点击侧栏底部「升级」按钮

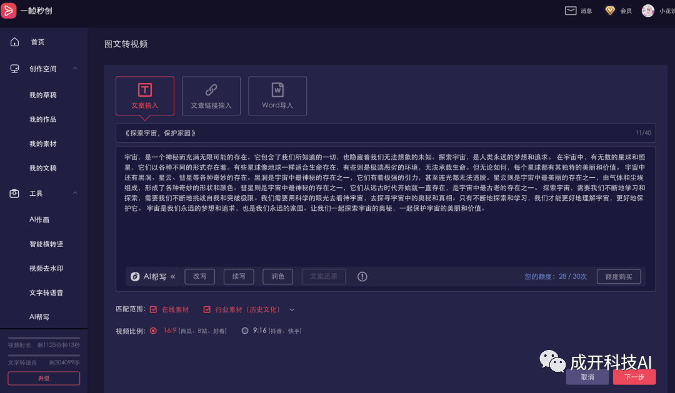43,379
